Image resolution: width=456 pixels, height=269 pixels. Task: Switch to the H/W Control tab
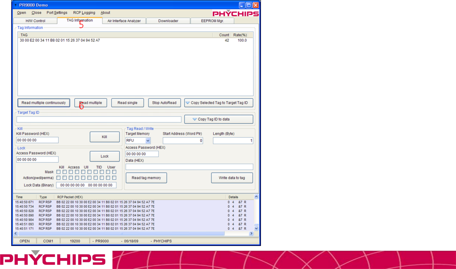(35, 21)
